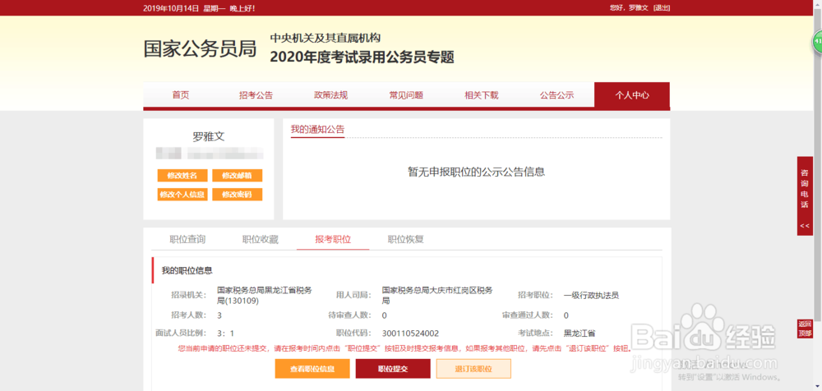This screenshot has width=822, height=391.
Task: Open the 公告公示 navigation tab
Action: [556, 95]
